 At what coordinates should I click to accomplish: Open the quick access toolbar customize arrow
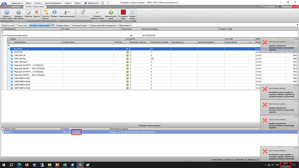(108, 3)
